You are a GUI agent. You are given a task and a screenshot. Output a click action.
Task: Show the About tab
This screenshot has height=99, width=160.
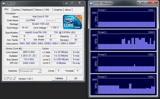pyautogui.click(x=68, y=10)
